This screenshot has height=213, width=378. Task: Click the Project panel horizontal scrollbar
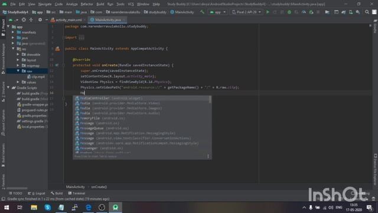click(x=17, y=188)
